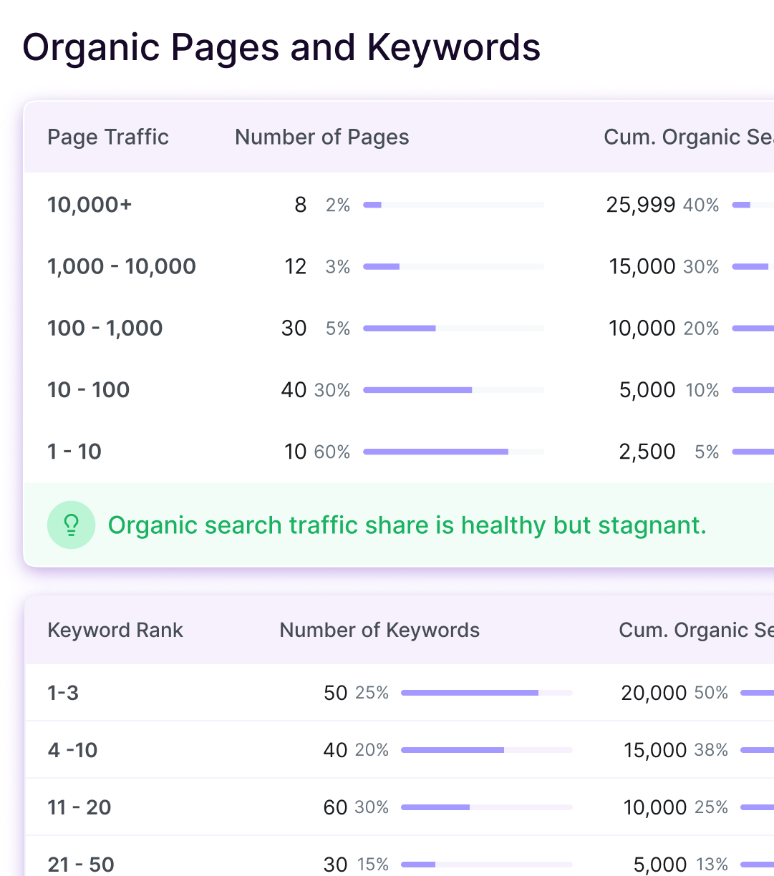Select the 1,000 - 10,000 traffic row

coord(121,267)
